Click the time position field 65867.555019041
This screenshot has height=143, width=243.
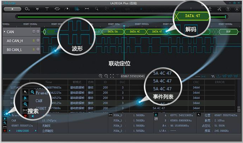pyautogui.click(x=133, y=76)
